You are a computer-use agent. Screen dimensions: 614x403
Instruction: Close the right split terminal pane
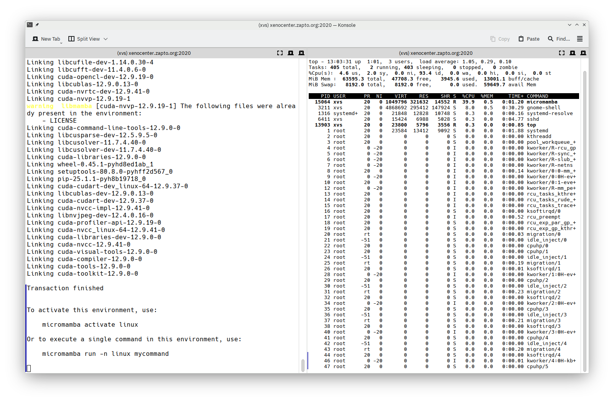583,53
